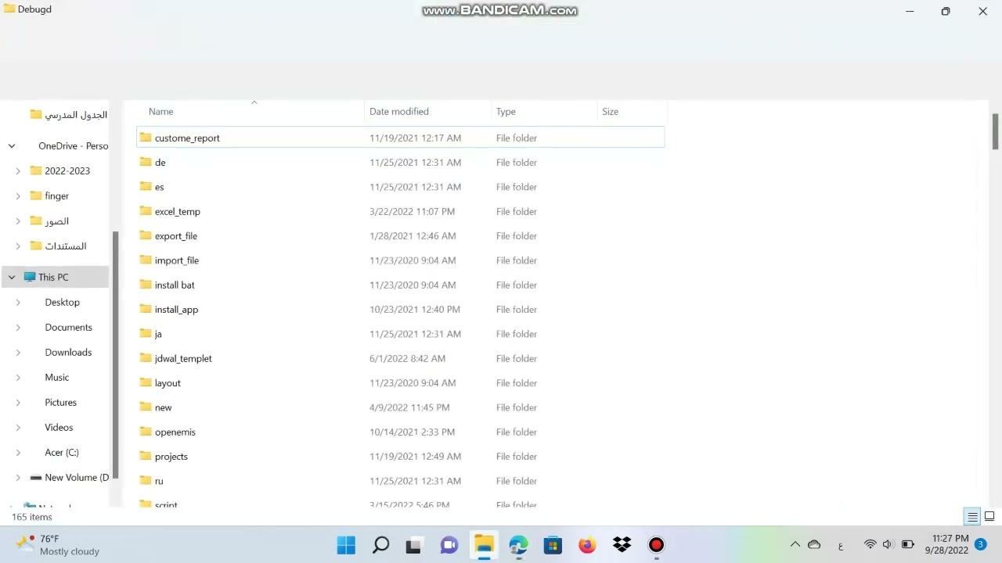Launch Microsoft Edge from taskbar
The width and height of the screenshot is (1002, 563).
(x=518, y=545)
